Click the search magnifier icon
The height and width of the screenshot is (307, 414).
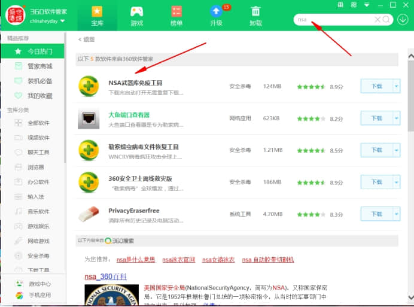click(386, 19)
